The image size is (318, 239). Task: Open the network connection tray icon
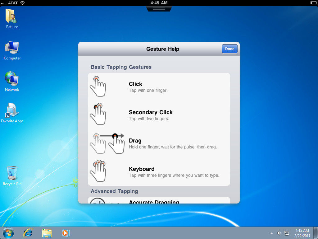[x=287, y=233]
